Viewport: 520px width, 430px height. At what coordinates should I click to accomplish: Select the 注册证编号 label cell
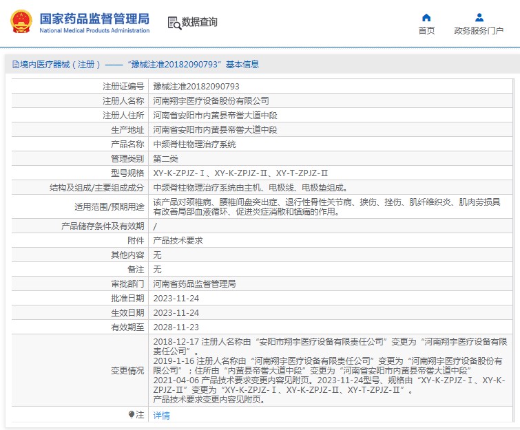[x=123, y=87]
